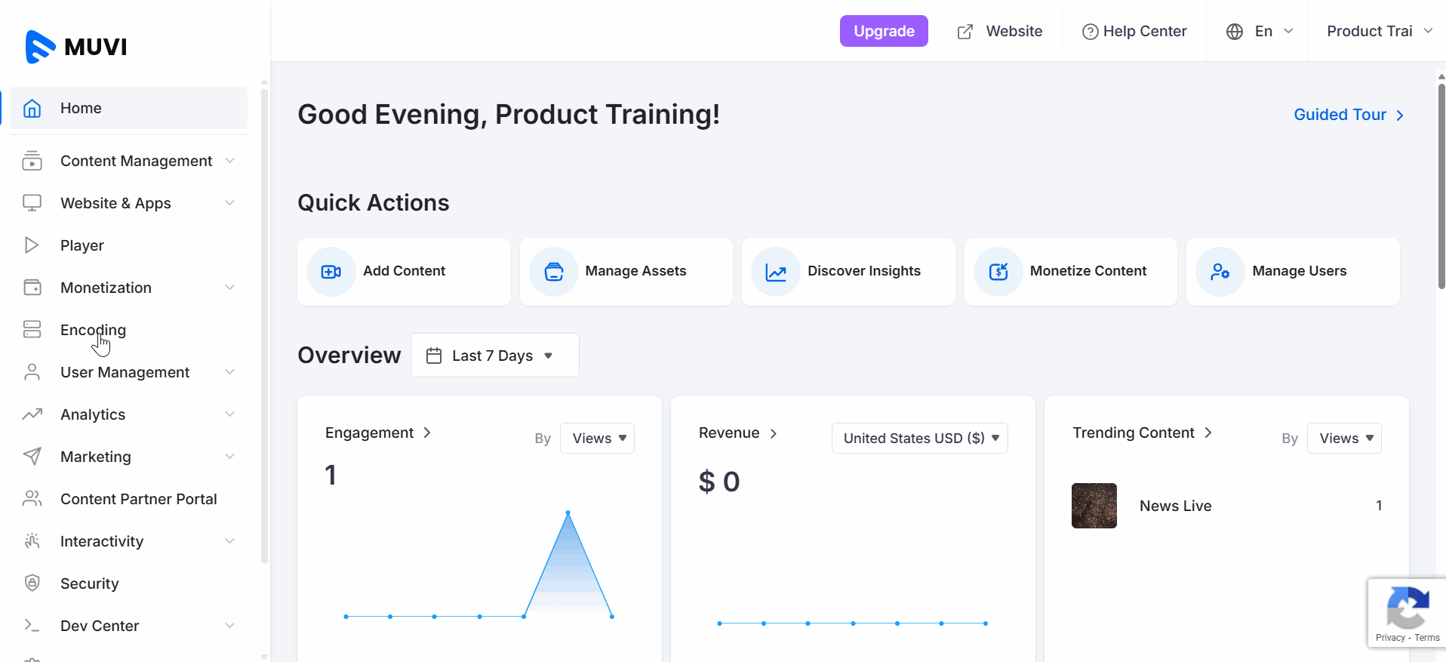The height and width of the screenshot is (662, 1446).
Task: Open the United States USD currency dropdown
Action: point(919,439)
